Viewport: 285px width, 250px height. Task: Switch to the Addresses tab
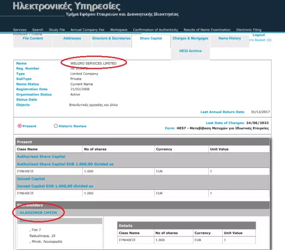[x=72, y=38]
